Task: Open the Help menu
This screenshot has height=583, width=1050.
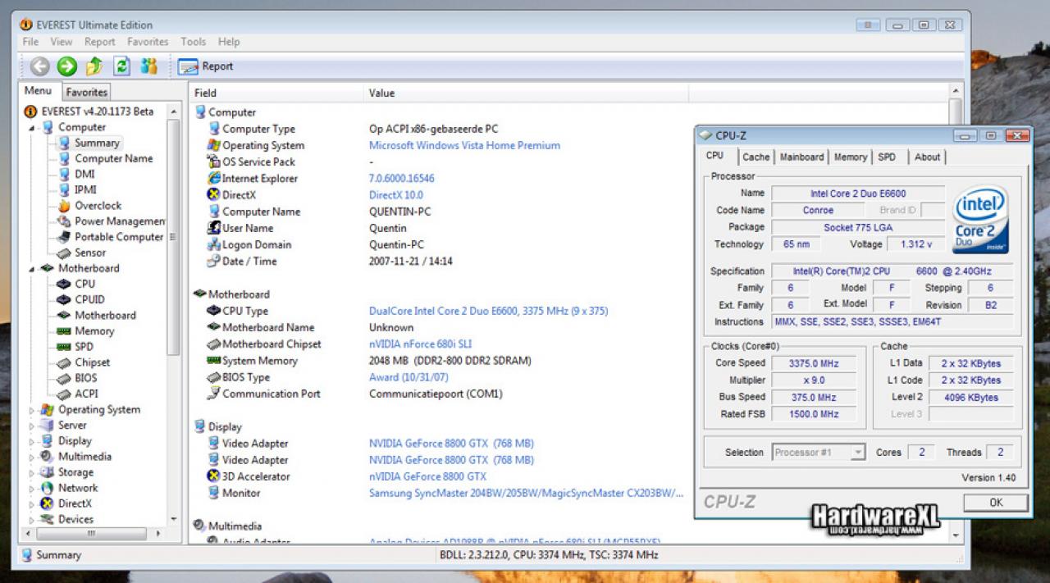Action: tap(229, 42)
